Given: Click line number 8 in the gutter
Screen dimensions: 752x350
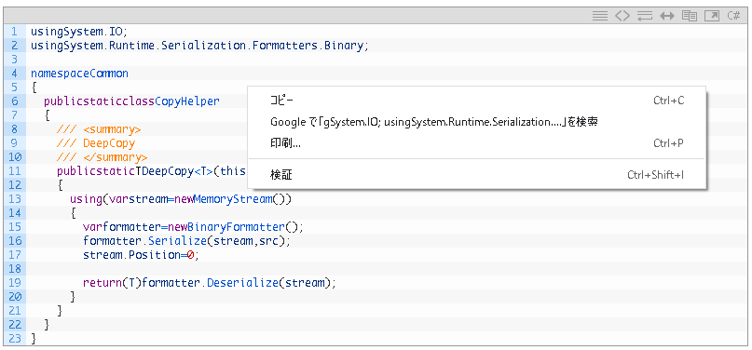Looking at the screenshot, I should [14, 129].
